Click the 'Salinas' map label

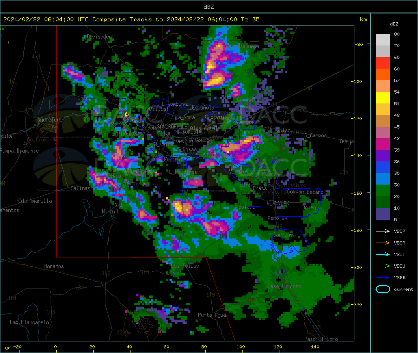click(x=80, y=188)
